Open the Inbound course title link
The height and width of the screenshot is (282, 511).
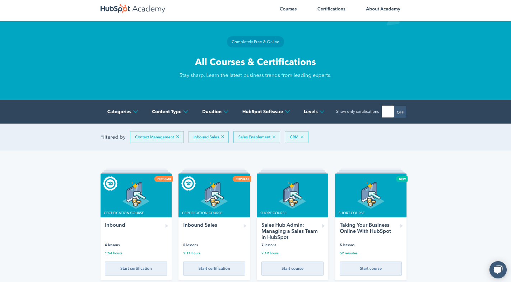point(115,225)
